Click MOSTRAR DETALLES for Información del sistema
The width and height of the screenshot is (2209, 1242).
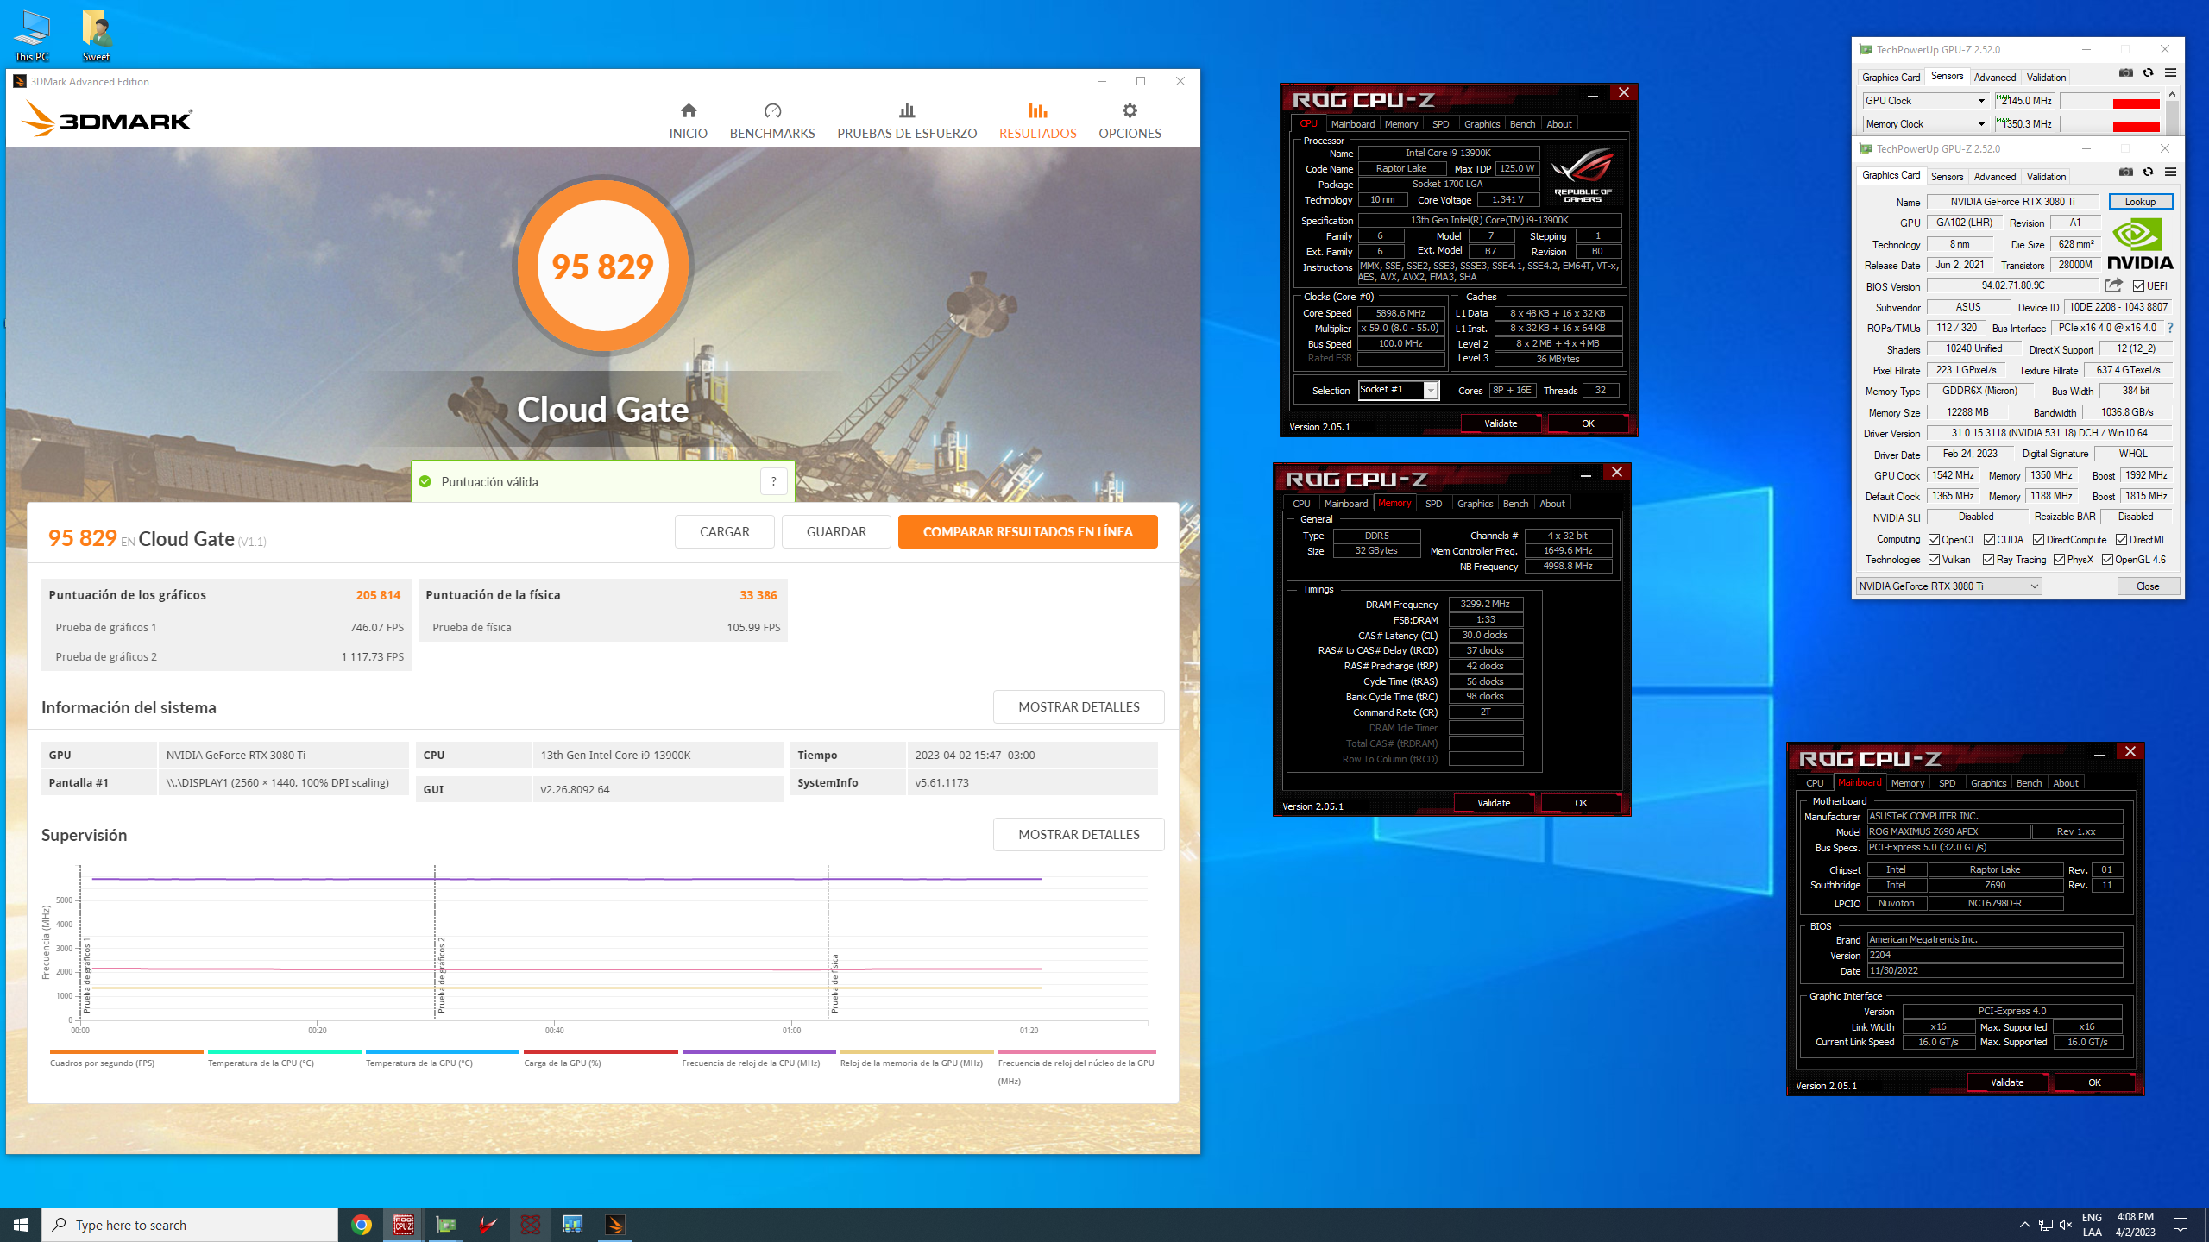pyautogui.click(x=1079, y=707)
